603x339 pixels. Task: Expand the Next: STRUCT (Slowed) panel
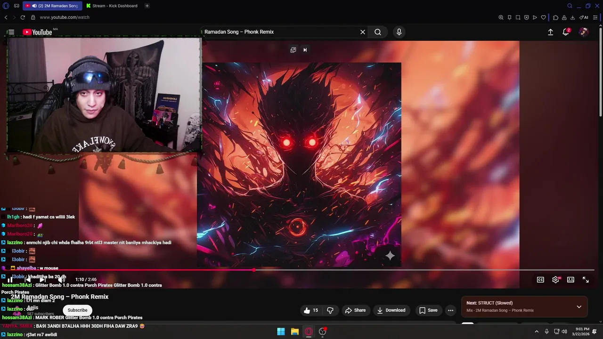point(579,307)
